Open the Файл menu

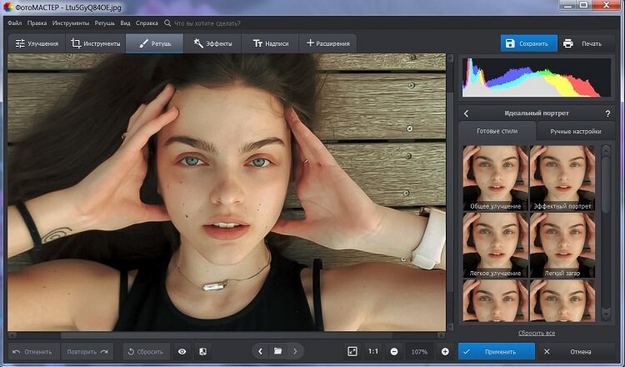click(15, 23)
